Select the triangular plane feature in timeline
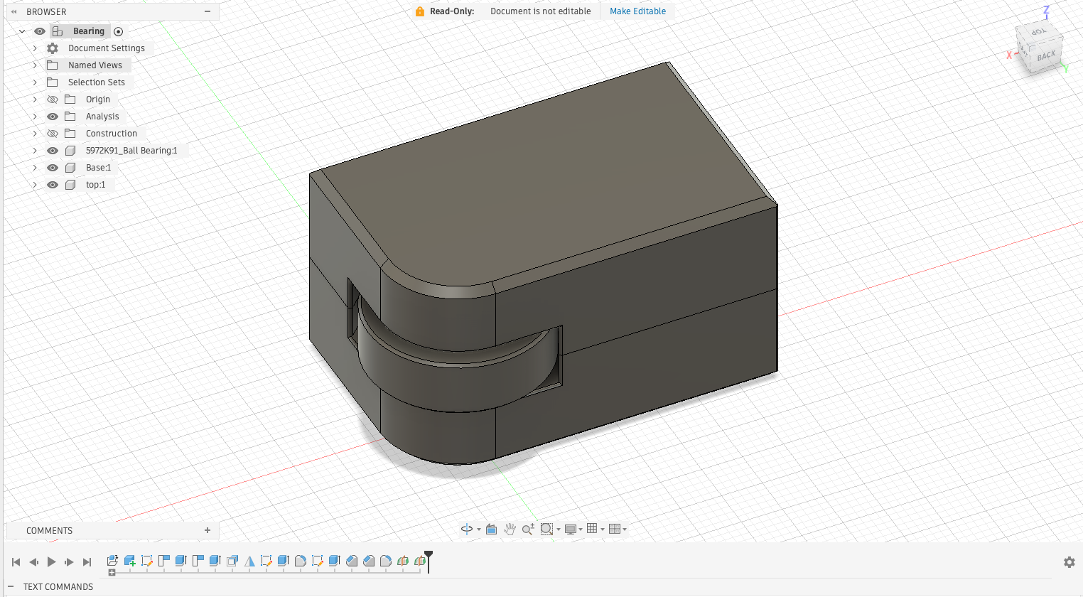This screenshot has height=597, width=1083. [249, 561]
